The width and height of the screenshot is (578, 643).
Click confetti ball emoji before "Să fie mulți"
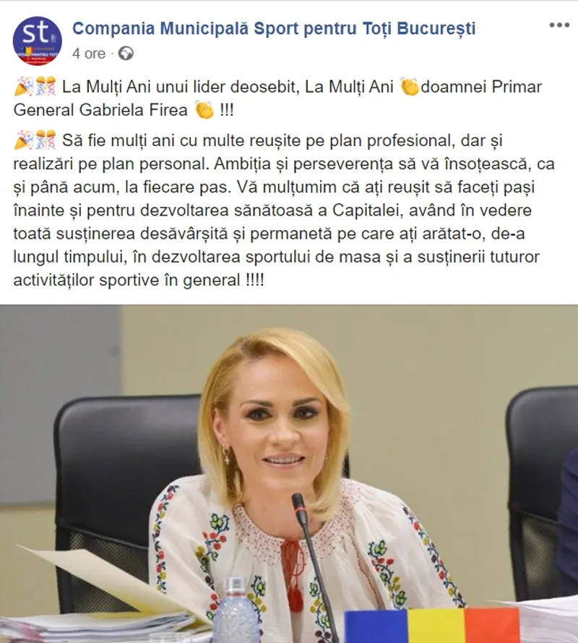tap(46, 140)
